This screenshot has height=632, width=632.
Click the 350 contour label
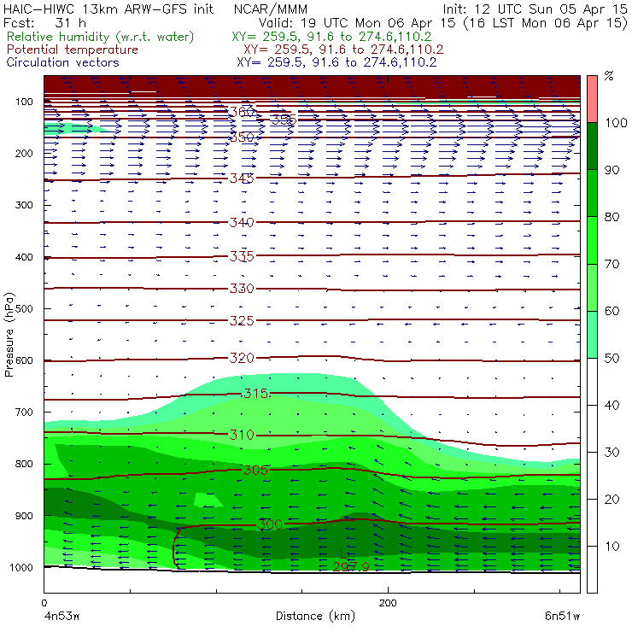click(x=242, y=137)
